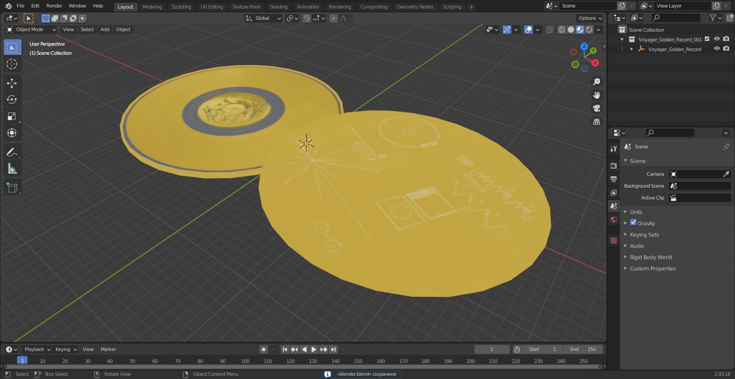Viewport: 735px width, 379px height.
Task: Open the File menu
Action: point(20,6)
